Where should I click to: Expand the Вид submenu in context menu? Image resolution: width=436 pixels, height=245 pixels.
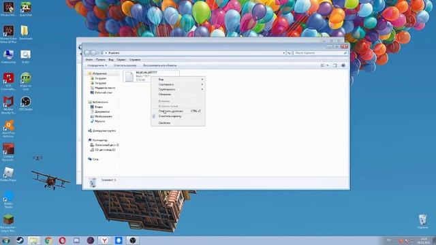[178, 80]
